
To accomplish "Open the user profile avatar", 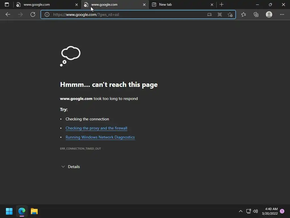I will [269, 14].
